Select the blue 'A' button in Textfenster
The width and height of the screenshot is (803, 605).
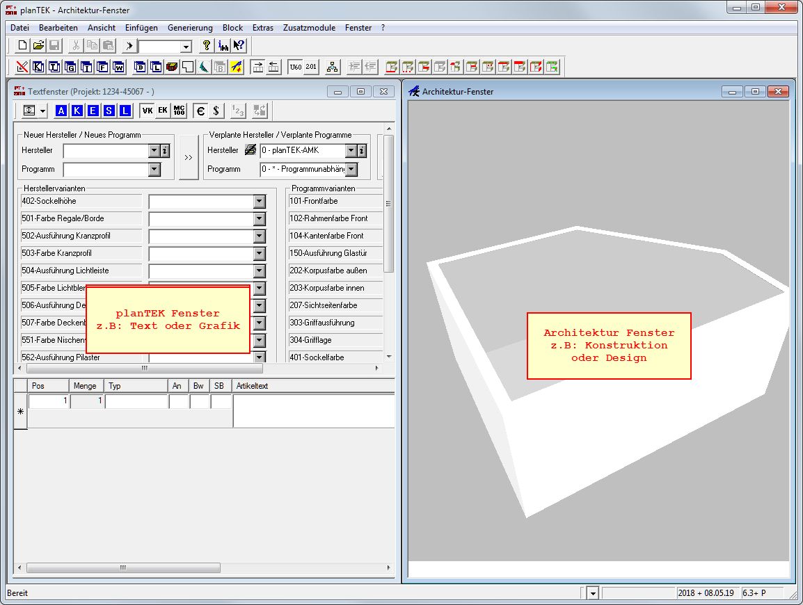click(x=61, y=111)
